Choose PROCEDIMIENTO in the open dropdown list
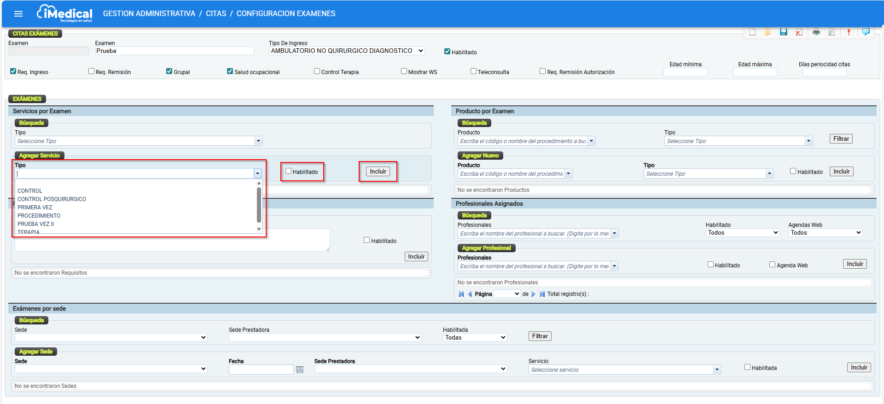This screenshot has width=884, height=404. tap(39, 216)
